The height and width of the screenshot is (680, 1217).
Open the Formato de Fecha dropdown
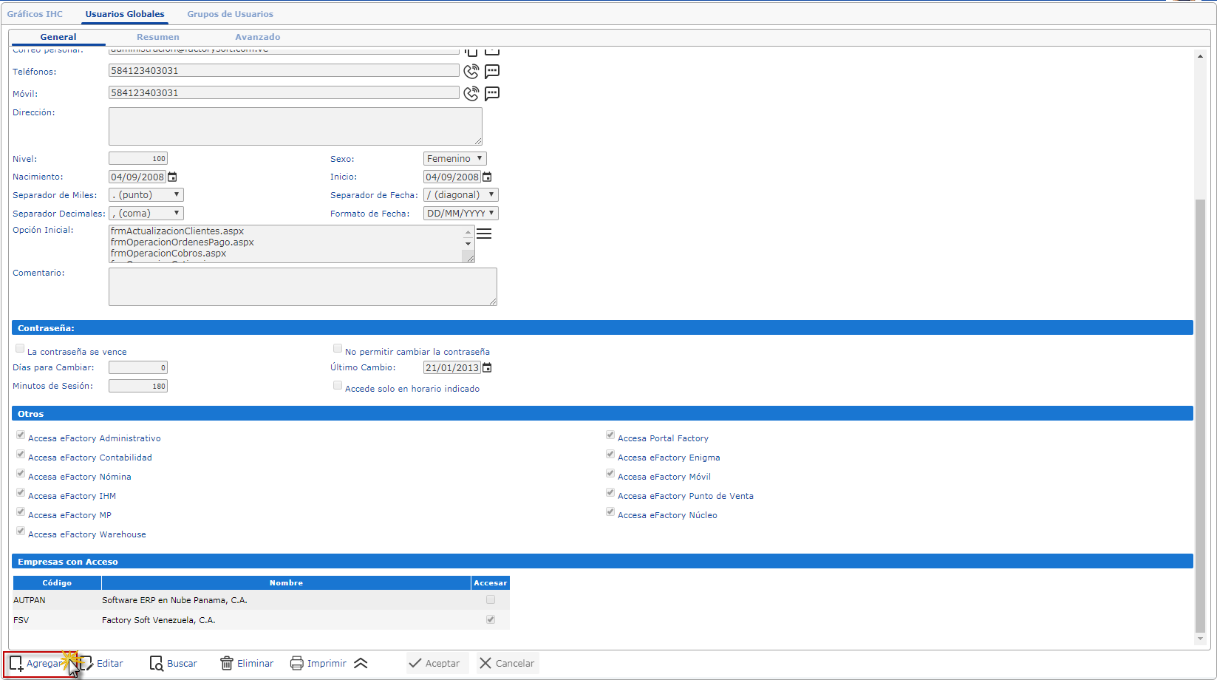pyautogui.click(x=461, y=214)
